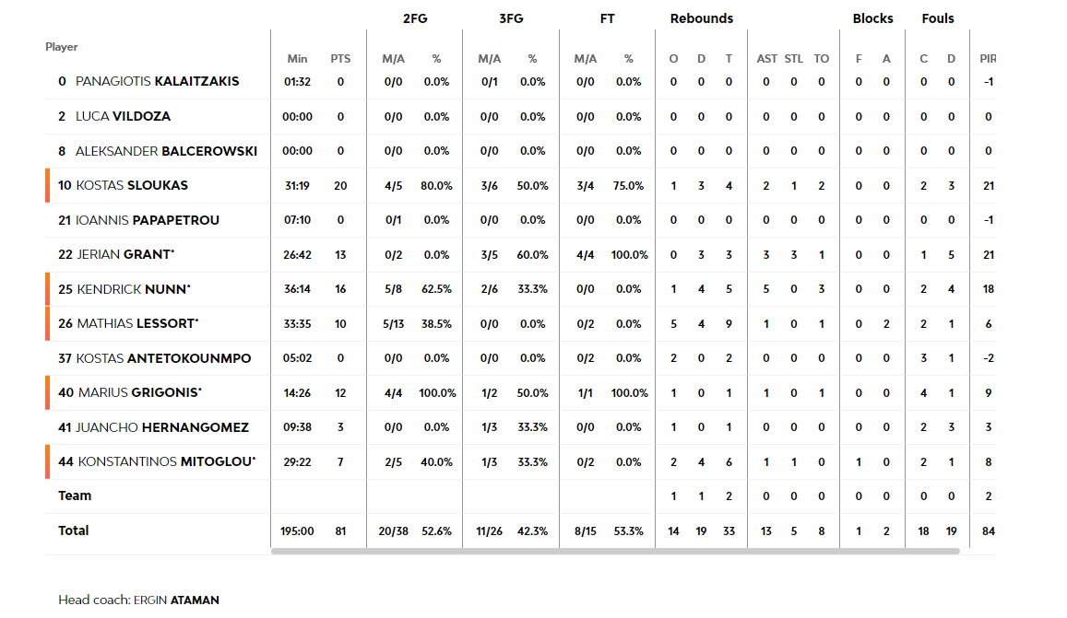The width and height of the screenshot is (1067, 618).
Task: Click the PTS column header
Action: [340, 59]
